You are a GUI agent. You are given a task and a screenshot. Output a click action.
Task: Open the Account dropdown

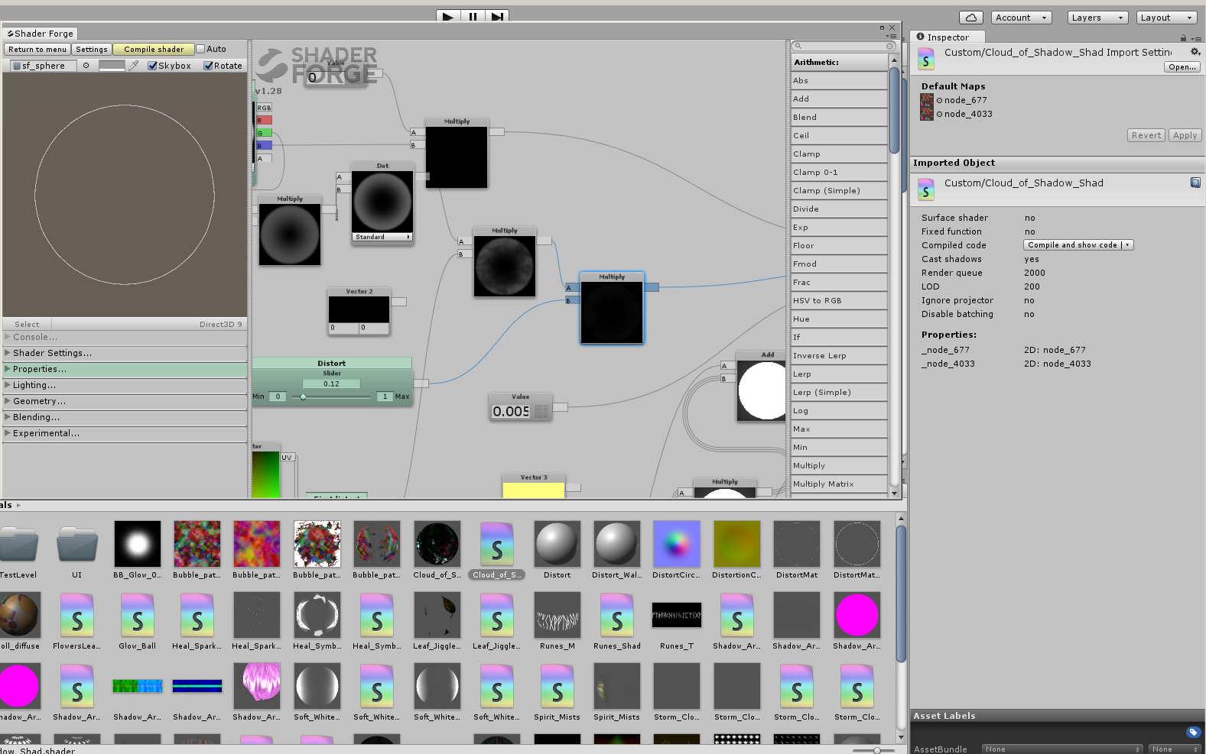pyautogui.click(x=1022, y=18)
